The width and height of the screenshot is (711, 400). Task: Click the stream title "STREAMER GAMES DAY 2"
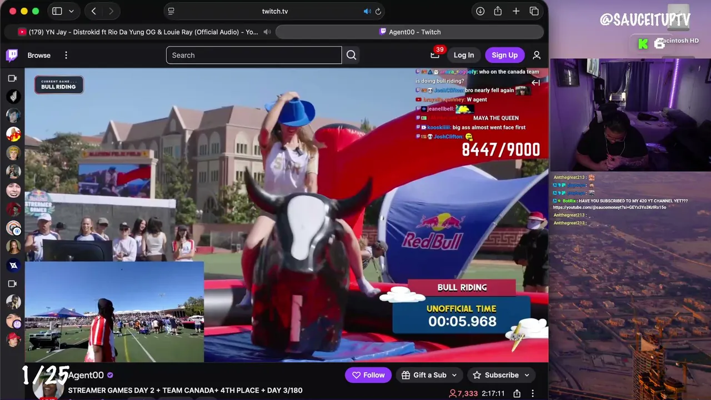[185, 390]
